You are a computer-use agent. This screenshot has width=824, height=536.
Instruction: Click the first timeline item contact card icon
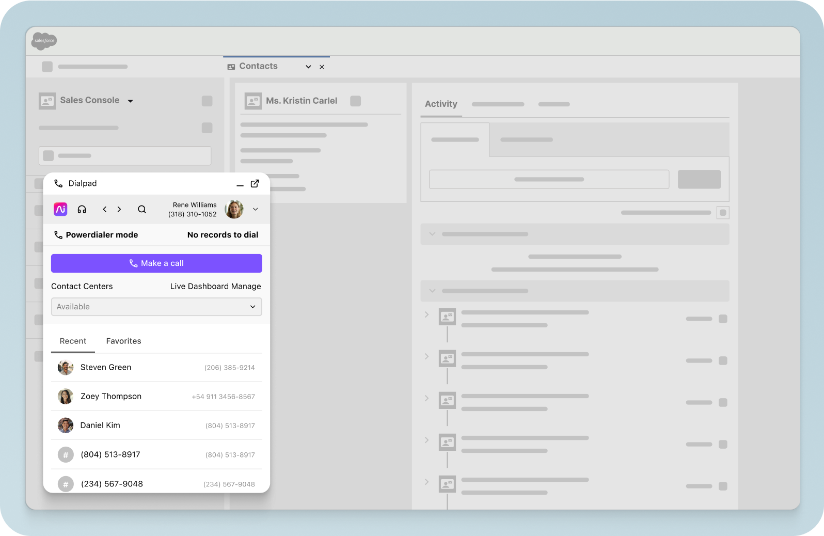447,317
